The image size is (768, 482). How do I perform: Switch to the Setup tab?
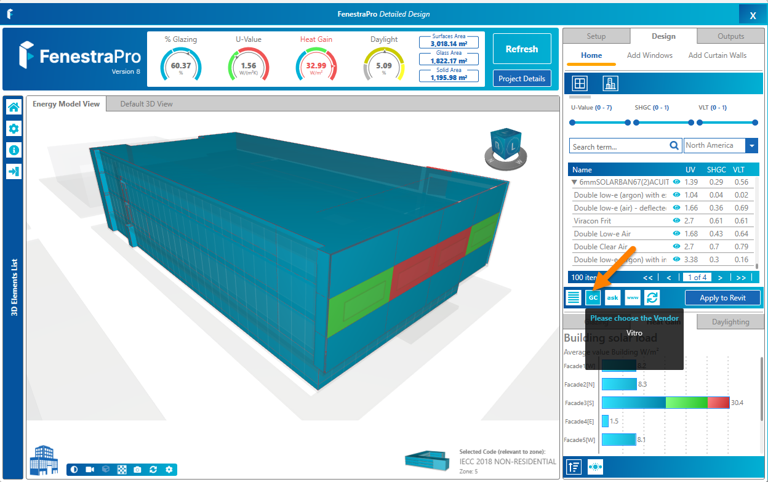(x=596, y=36)
